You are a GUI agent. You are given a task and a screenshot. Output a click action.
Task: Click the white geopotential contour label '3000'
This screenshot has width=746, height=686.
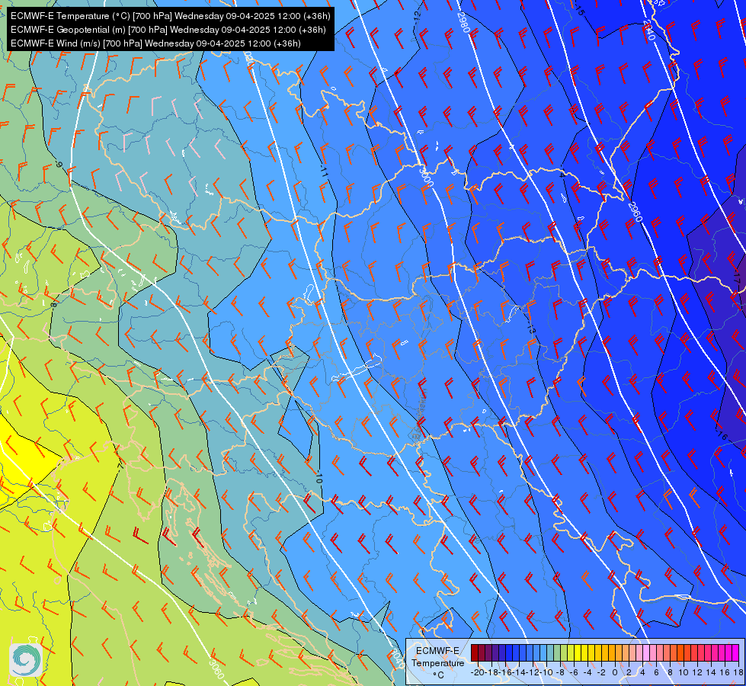click(x=426, y=177)
